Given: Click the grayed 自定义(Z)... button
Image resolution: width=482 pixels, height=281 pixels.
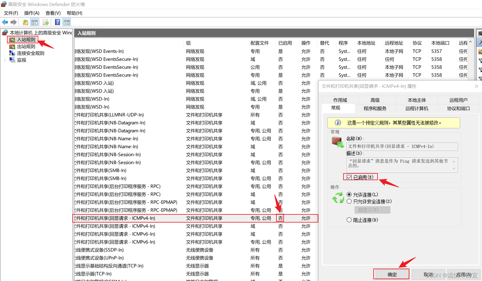Looking at the screenshot, I should tap(372, 210).
